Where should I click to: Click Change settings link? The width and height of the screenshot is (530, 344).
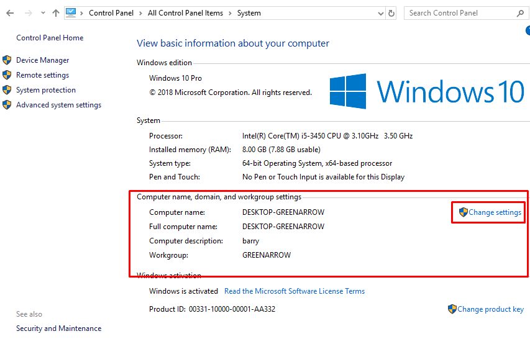(x=495, y=212)
